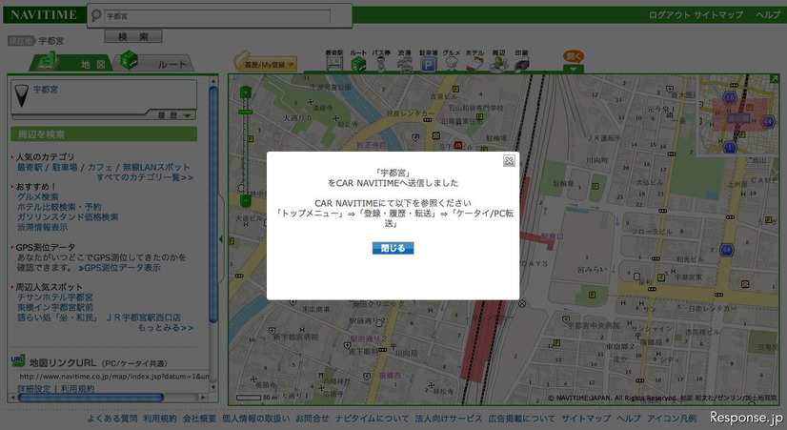Open the 駐車場 category link in sidebar

65,167
